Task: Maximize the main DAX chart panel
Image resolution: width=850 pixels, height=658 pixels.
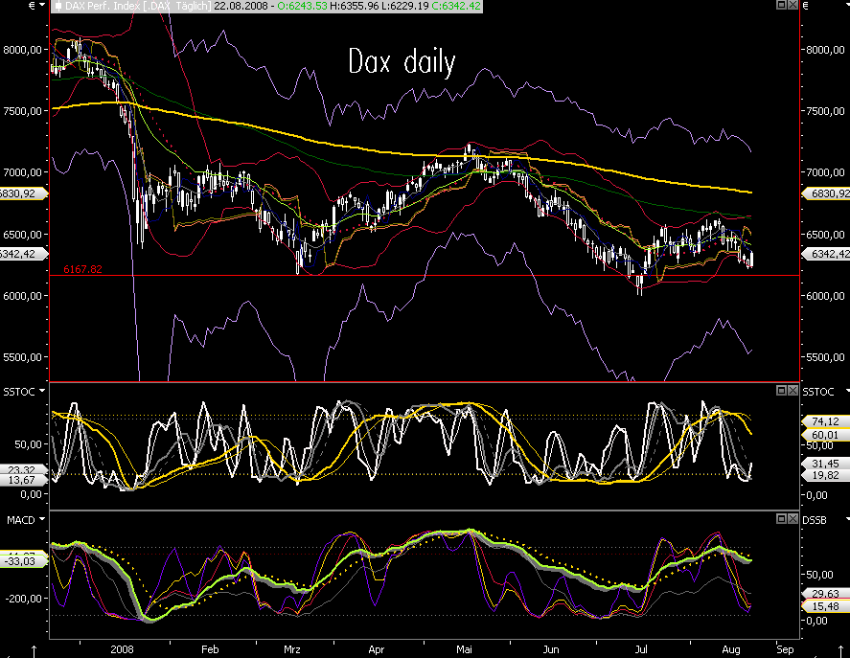Action: (780, 6)
